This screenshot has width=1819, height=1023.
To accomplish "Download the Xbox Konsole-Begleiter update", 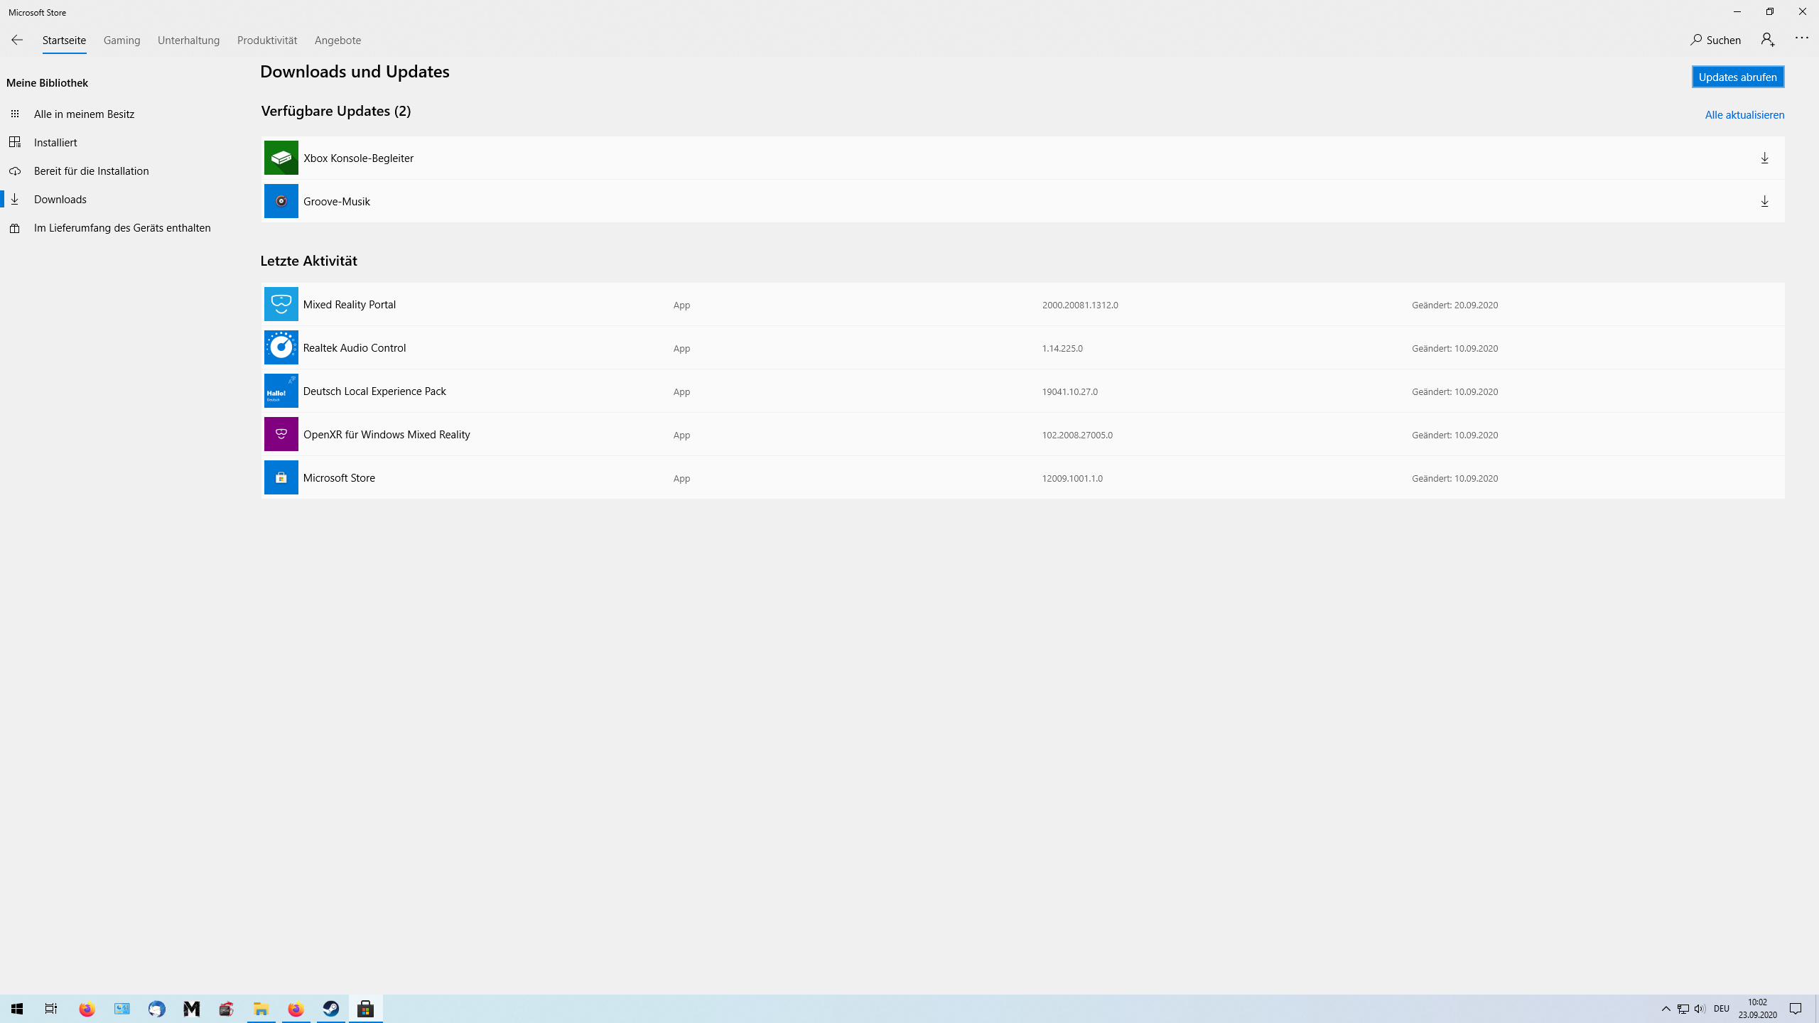I will 1764,158.
